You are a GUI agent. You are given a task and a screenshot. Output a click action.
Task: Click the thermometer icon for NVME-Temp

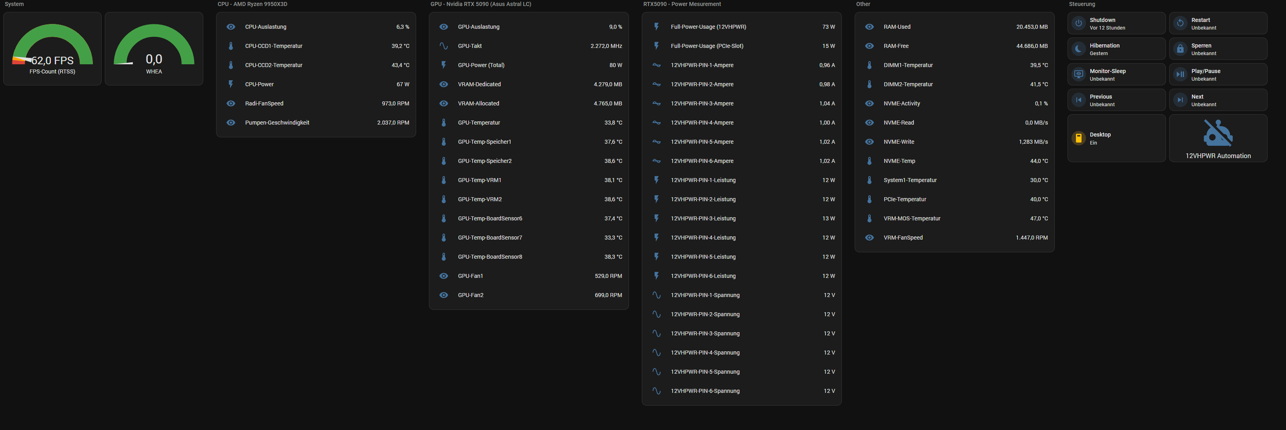[x=869, y=161]
